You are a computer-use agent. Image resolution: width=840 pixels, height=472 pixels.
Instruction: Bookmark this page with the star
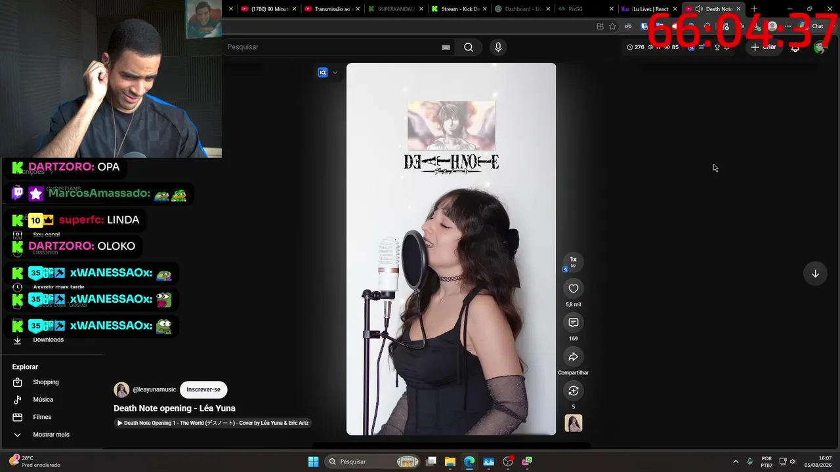click(x=612, y=26)
